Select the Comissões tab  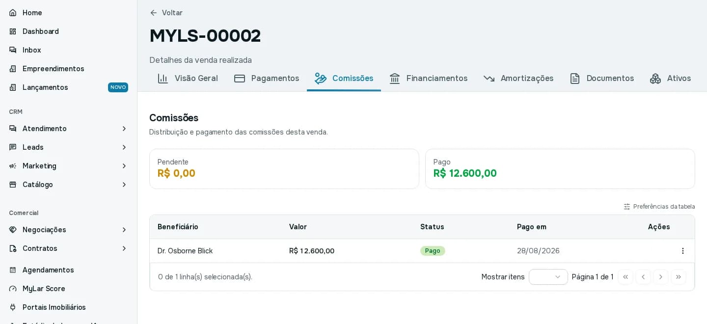pos(344,79)
